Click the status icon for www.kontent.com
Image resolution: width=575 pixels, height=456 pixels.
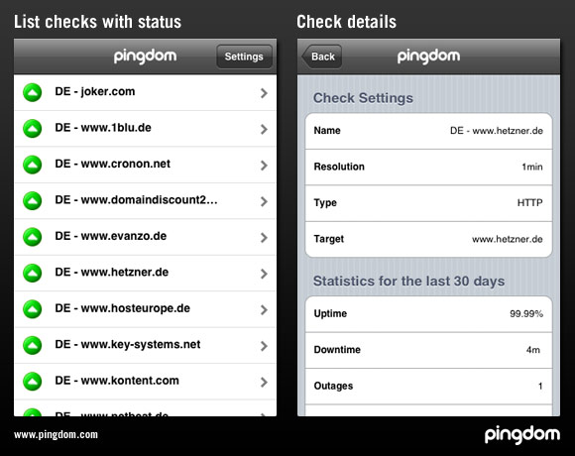pyautogui.click(x=33, y=382)
